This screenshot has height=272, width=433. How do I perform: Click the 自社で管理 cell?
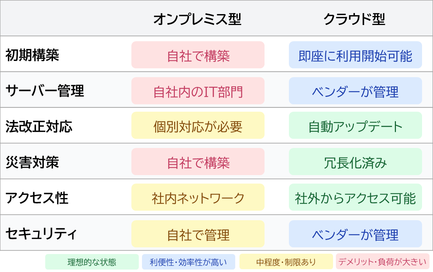point(198,234)
